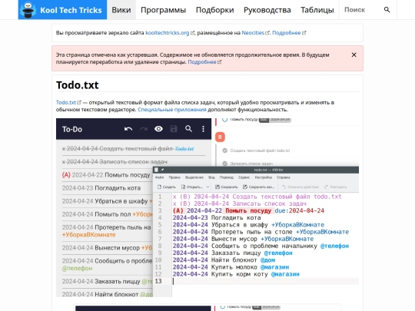Click the pin icon in the KWrite title bar
Image resolution: width=415 pixels, height=311 pixels.
tap(162, 170)
